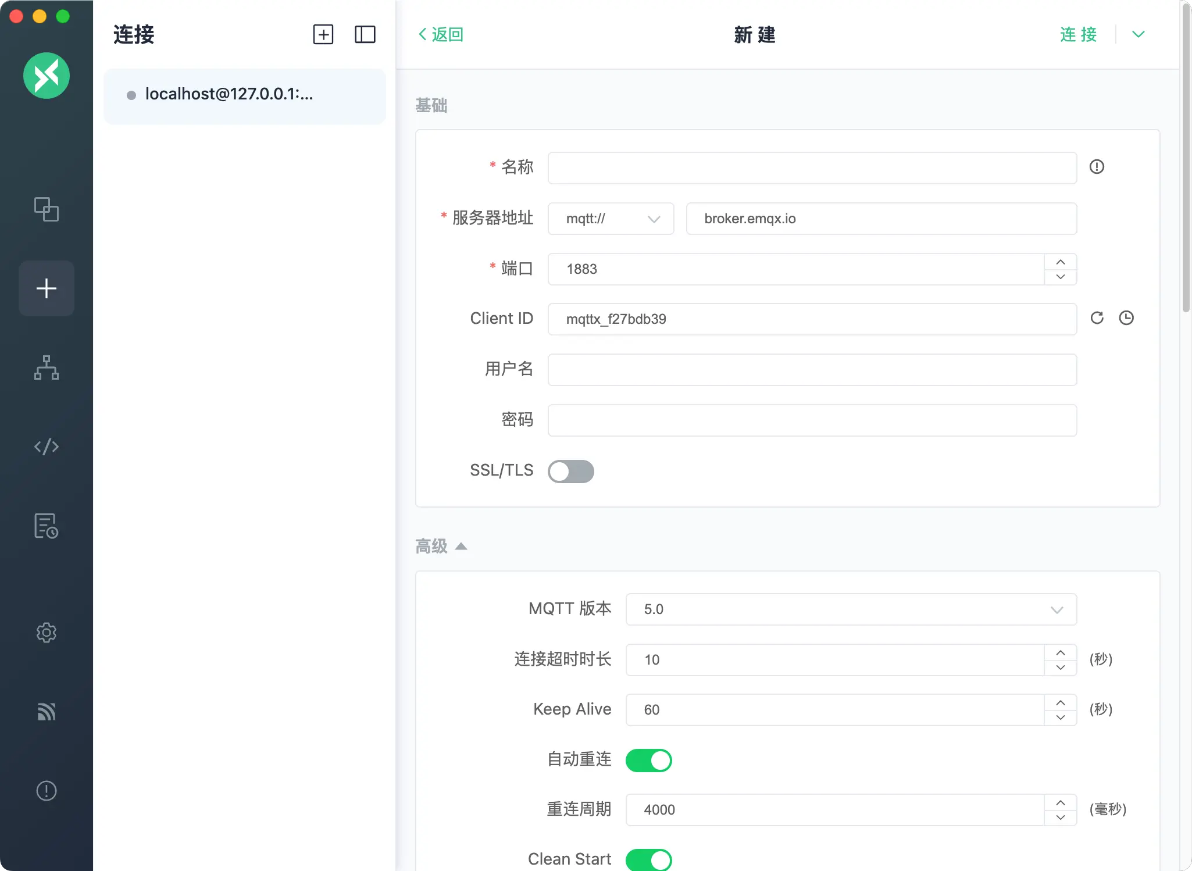The width and height of the screenshot is (1192, 871).
Task: Open the dropdown next to 连接 button
Action: tap(1137, 34)
